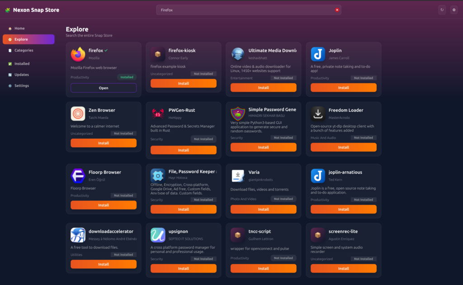This screenshot has height=285, width=463.
Task: Install upsignon
Action: 184,268
